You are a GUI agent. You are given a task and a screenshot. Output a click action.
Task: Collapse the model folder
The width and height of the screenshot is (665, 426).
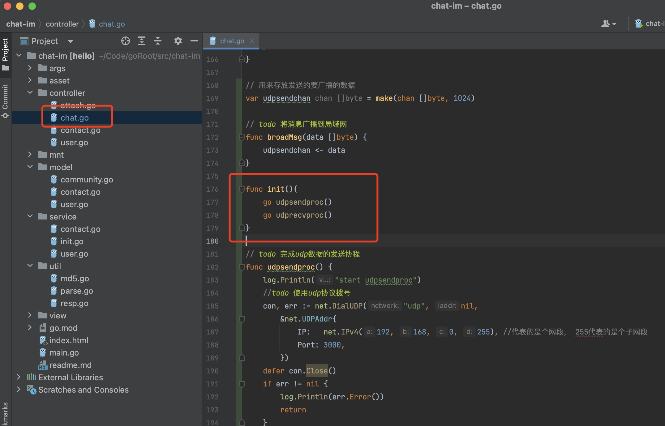pyautogui.click(x=30, y=167)
